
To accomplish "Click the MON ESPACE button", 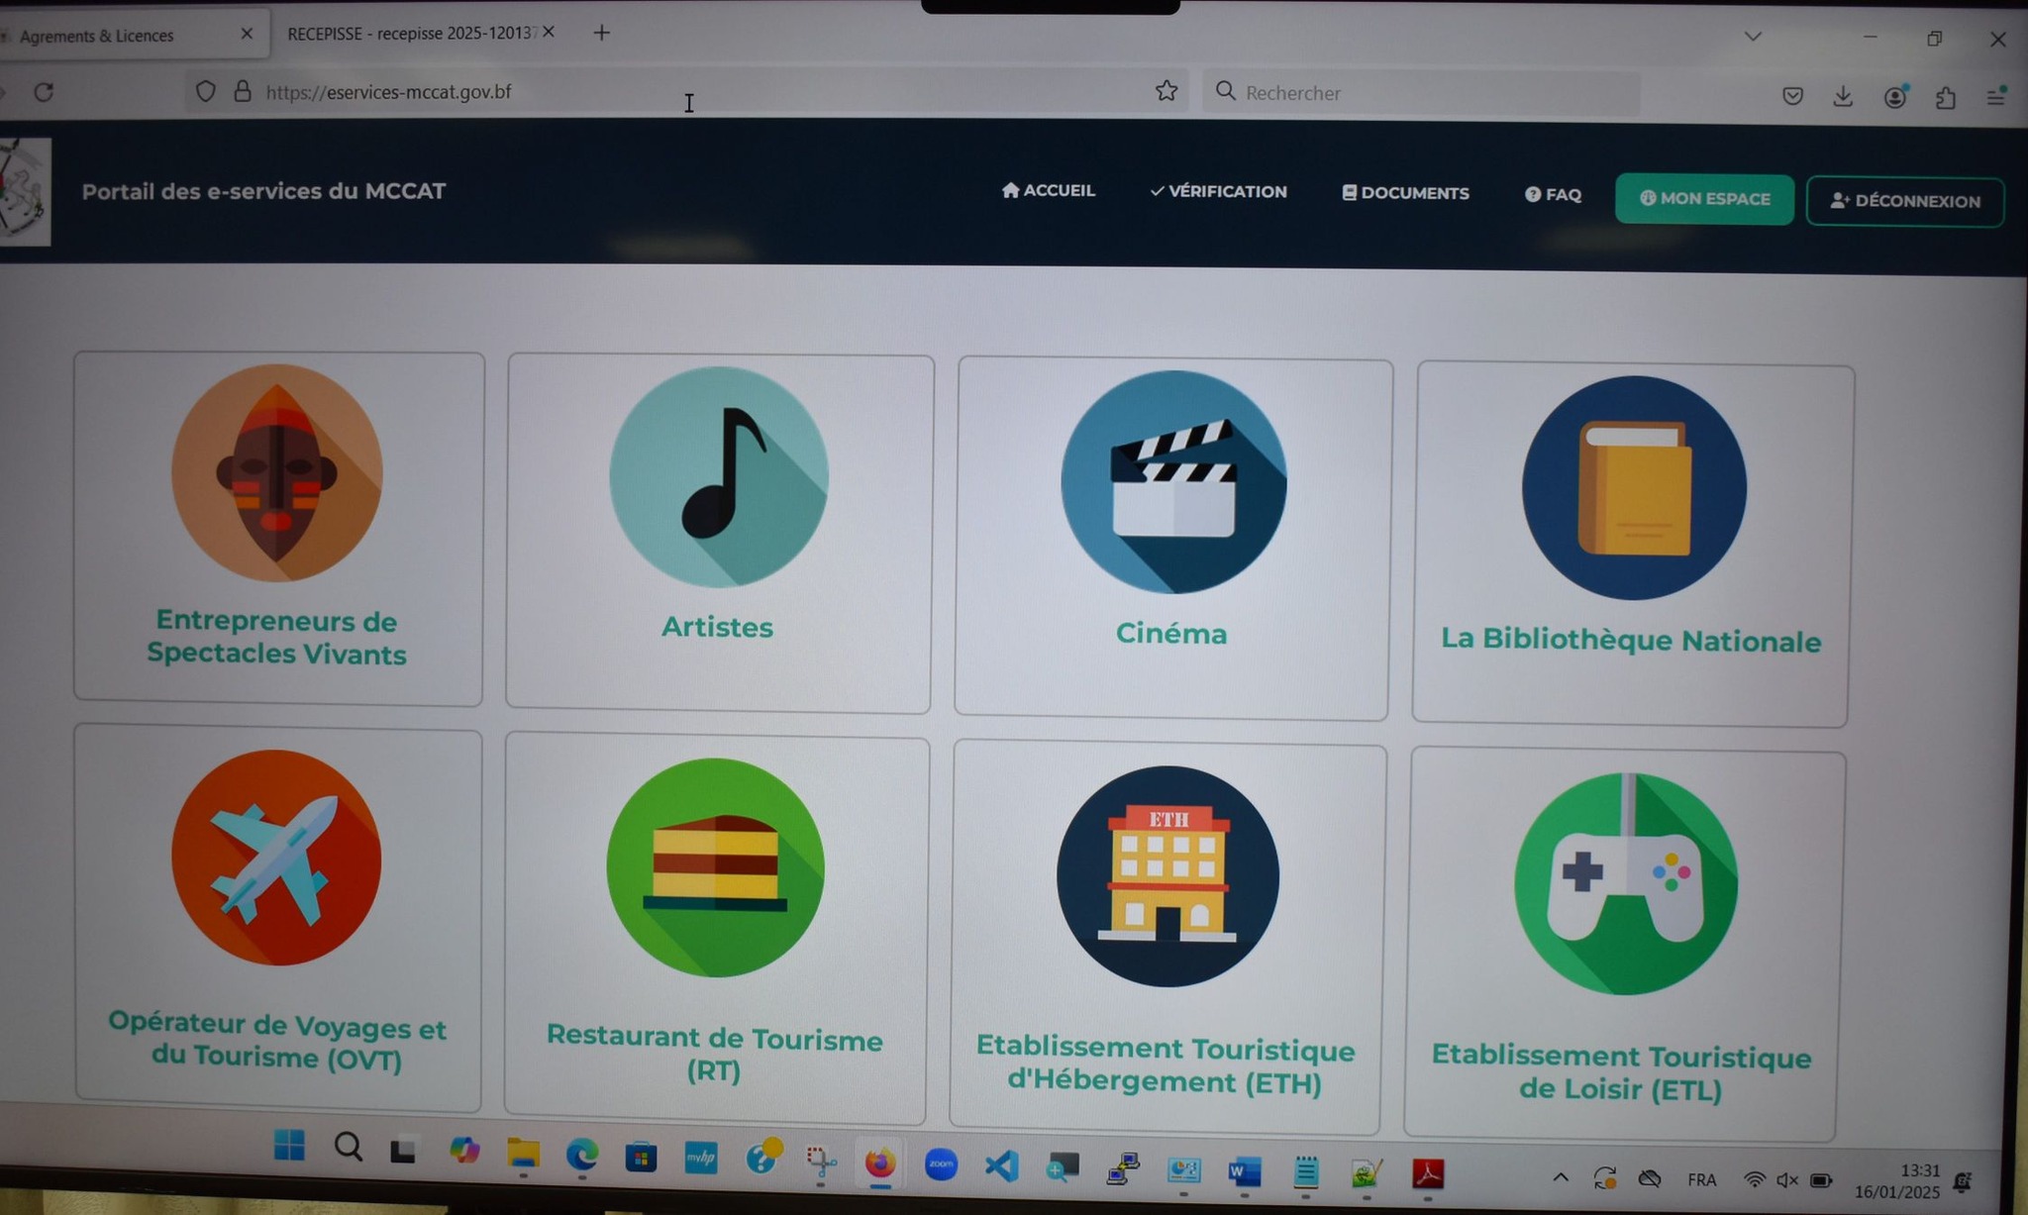I will pyautogui.click(x=1704, y=198).
